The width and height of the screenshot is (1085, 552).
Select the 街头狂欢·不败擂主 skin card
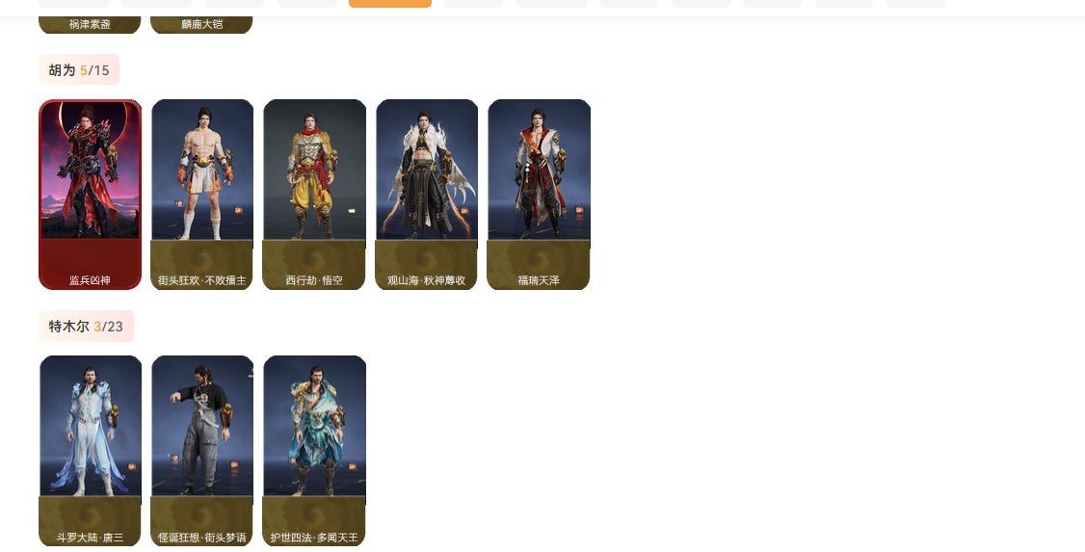(202, 195)
